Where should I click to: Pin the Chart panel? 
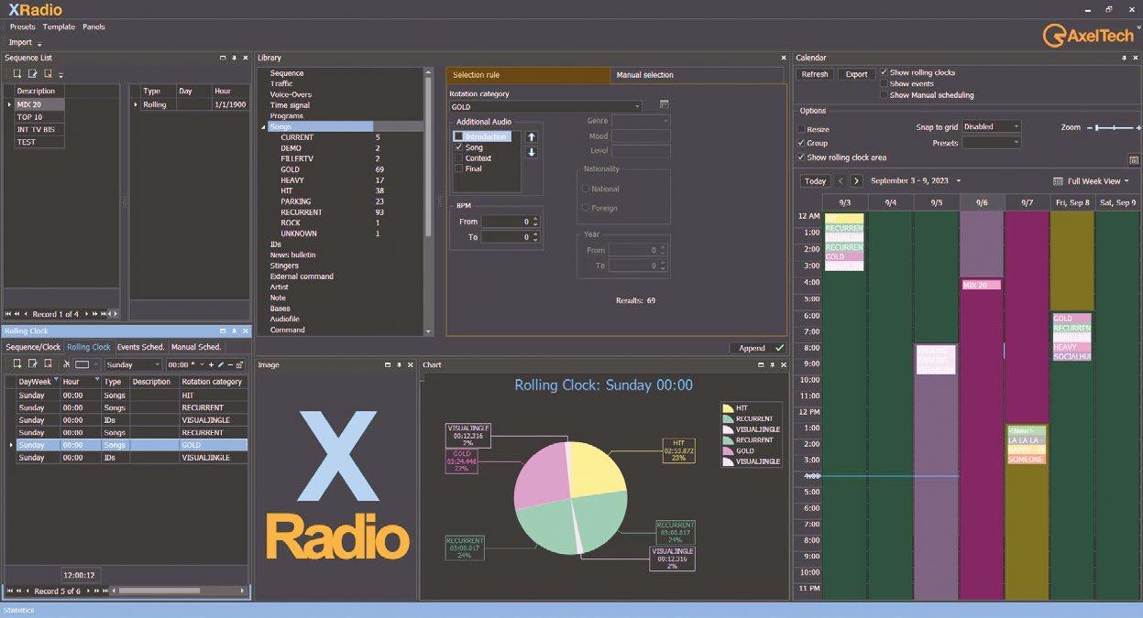tap(772, 364)
